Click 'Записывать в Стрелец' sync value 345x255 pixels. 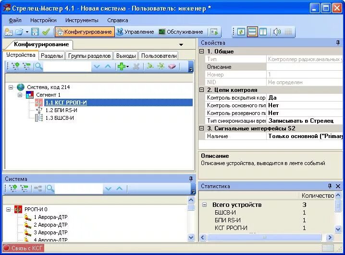pos(305,121)
